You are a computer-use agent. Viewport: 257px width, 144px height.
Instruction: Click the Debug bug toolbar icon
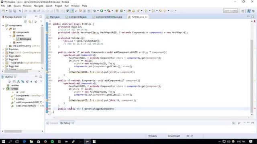95,11
